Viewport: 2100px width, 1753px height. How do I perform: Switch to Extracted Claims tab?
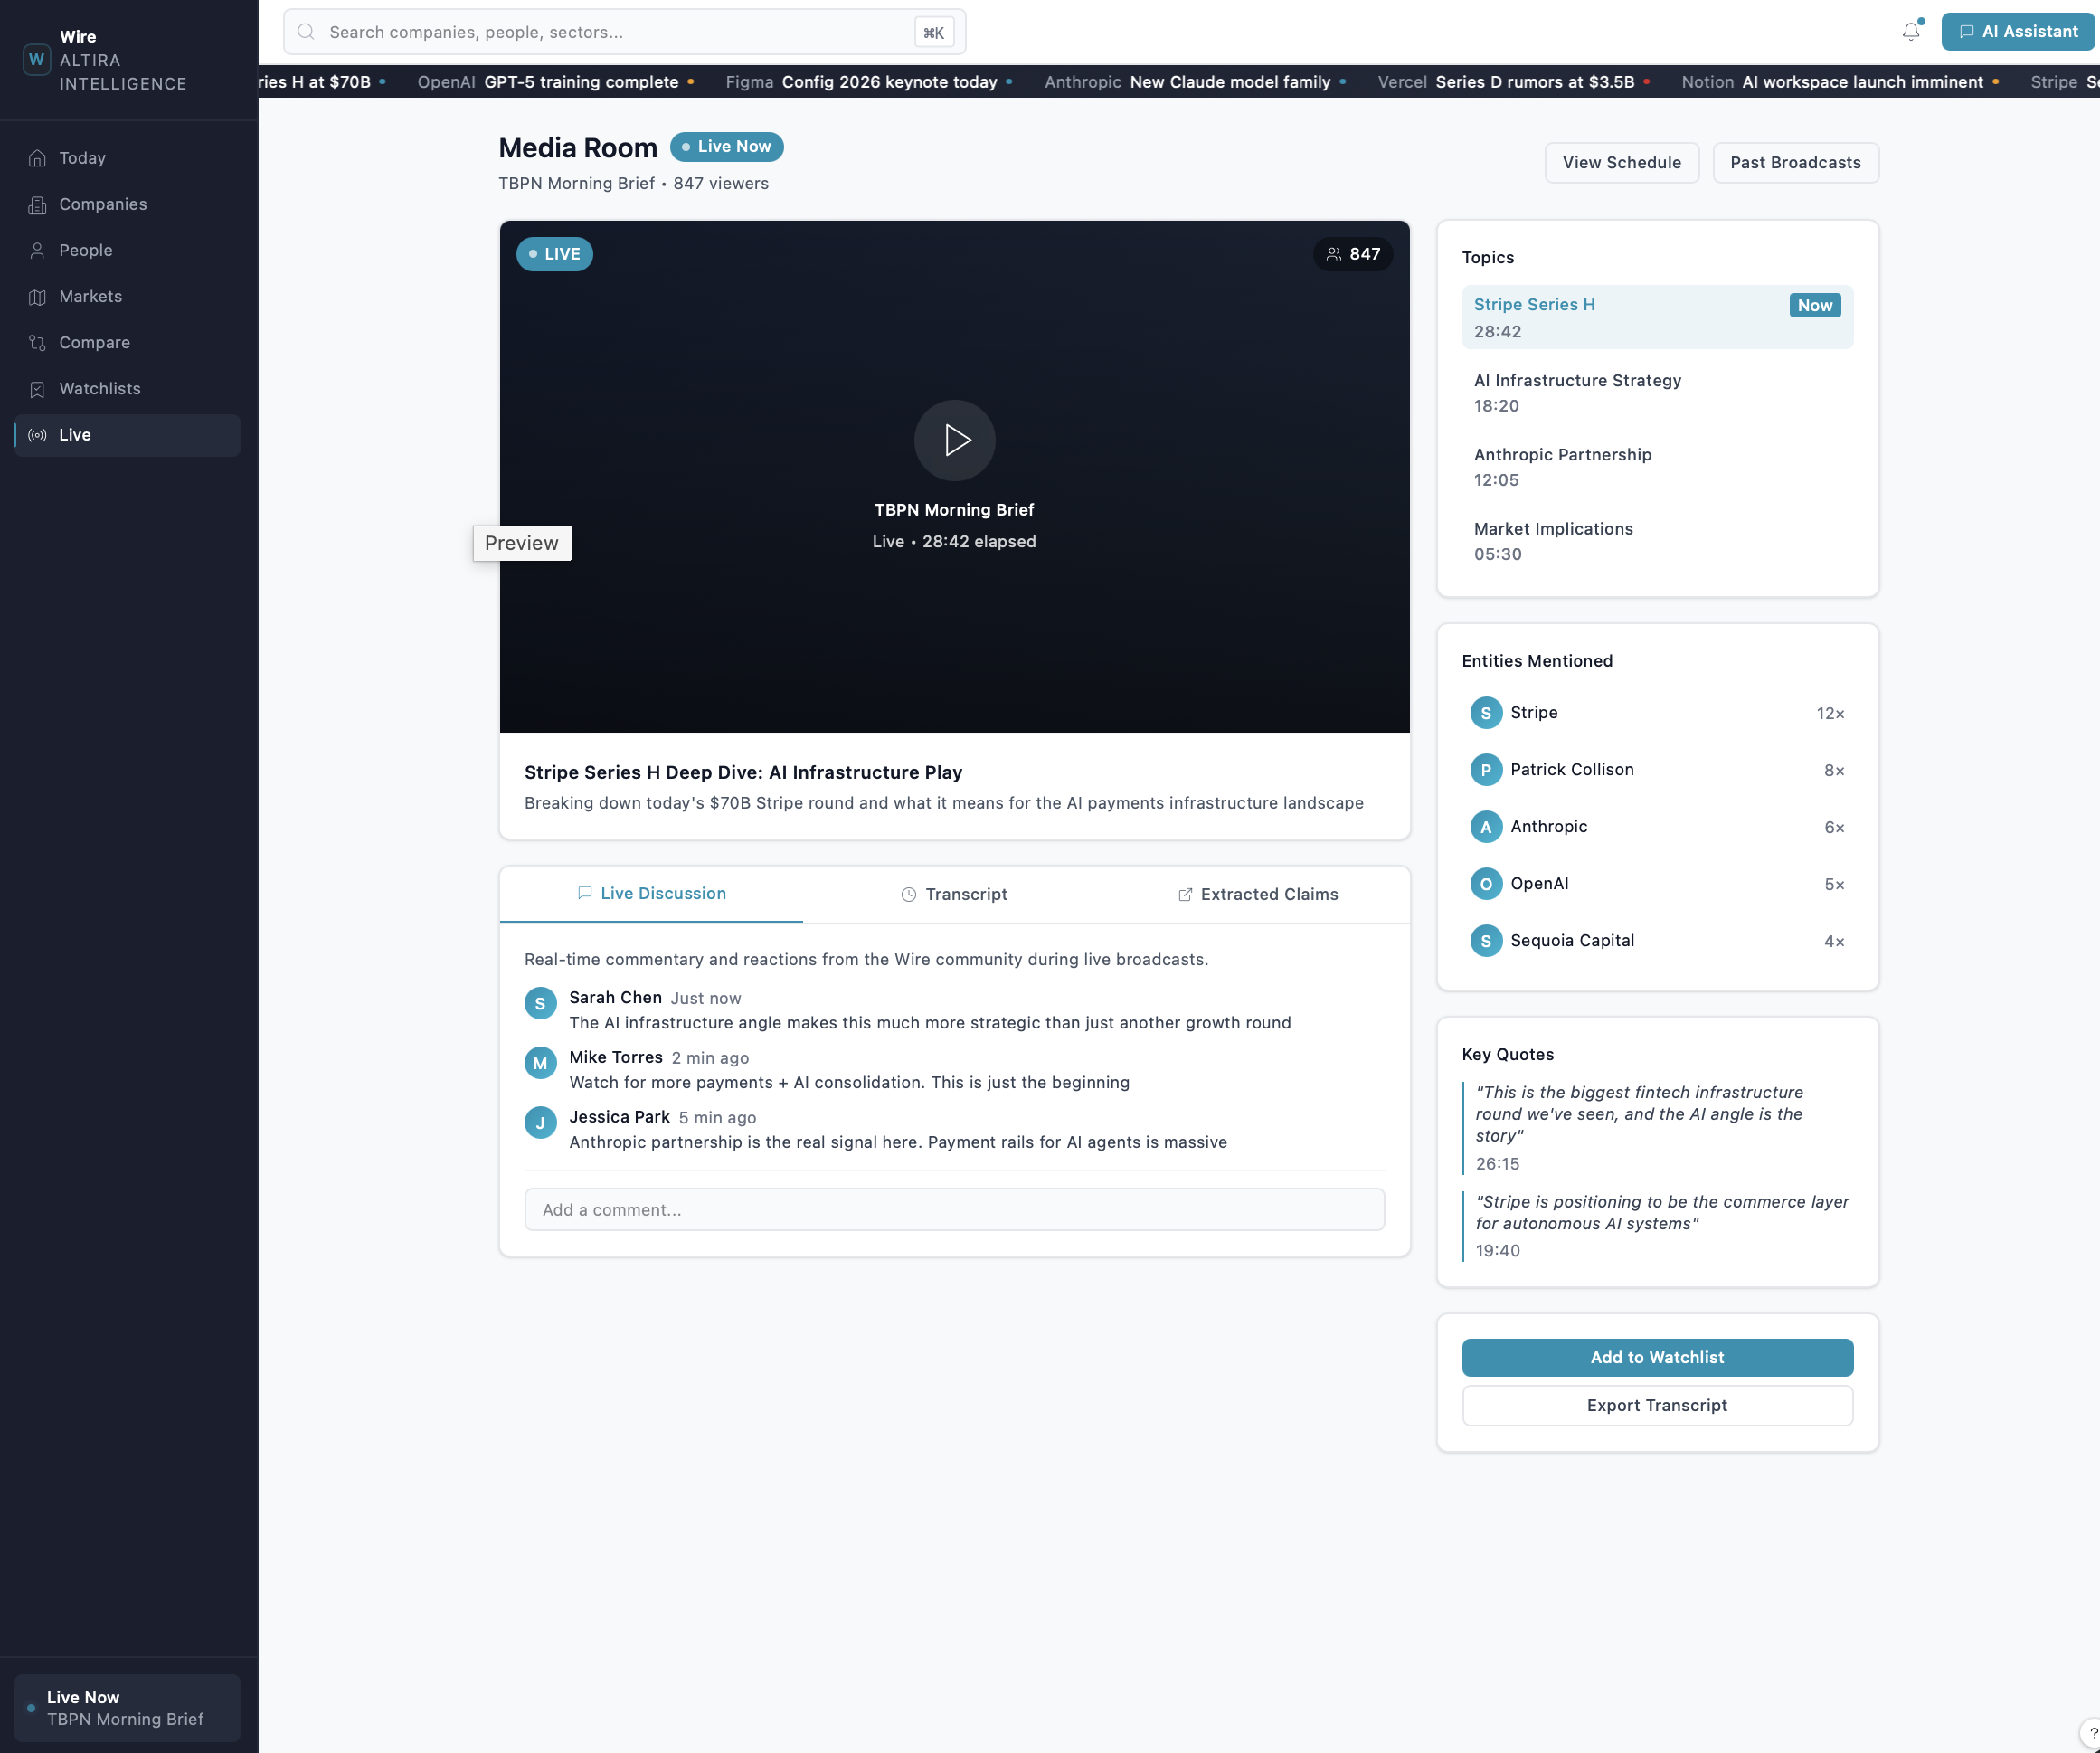pyautogui.click(x=1257, y=894)
